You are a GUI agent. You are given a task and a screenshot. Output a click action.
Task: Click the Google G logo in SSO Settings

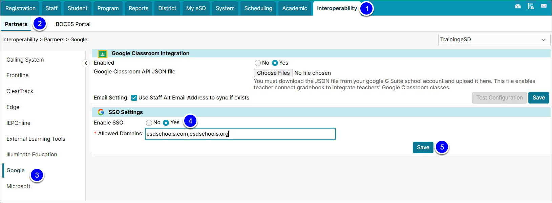coord(101,112)
